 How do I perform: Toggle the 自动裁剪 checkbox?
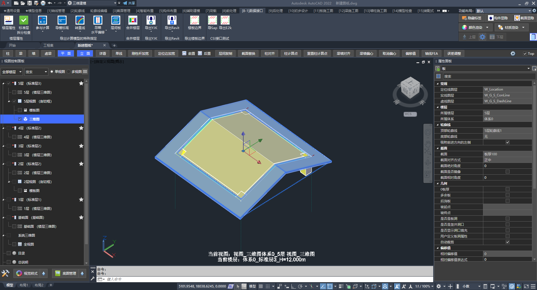tap(507, 242)
